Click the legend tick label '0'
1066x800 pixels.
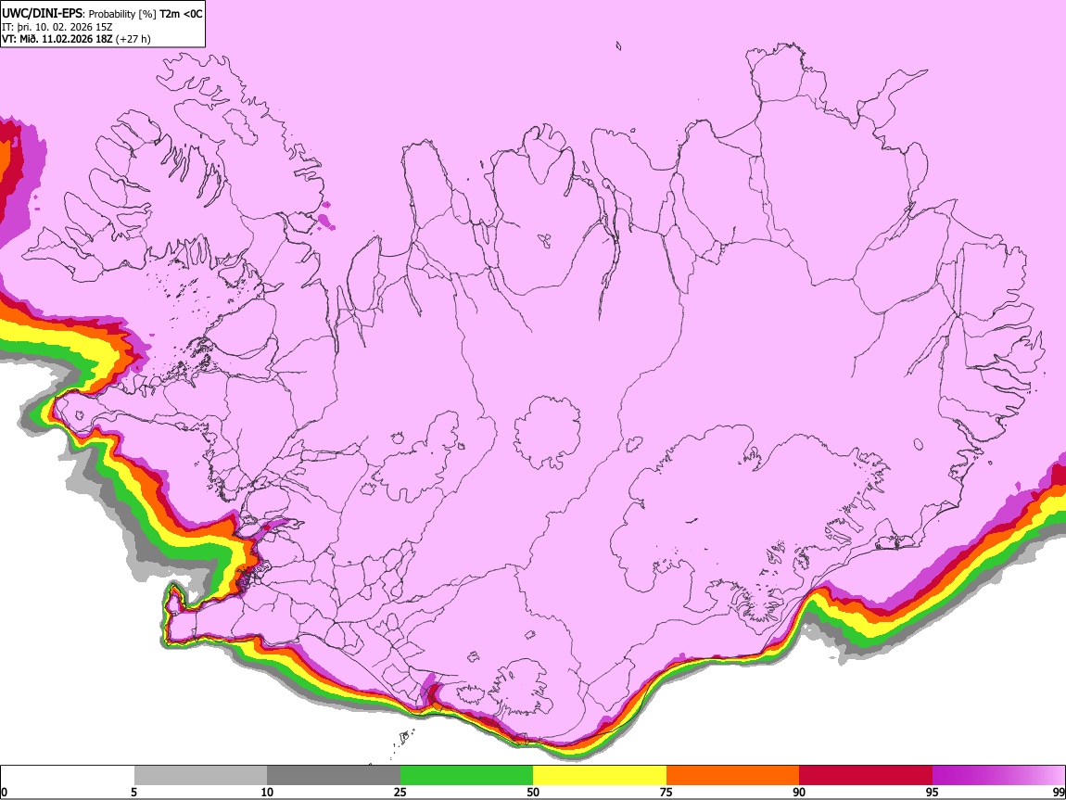point(5,792)
